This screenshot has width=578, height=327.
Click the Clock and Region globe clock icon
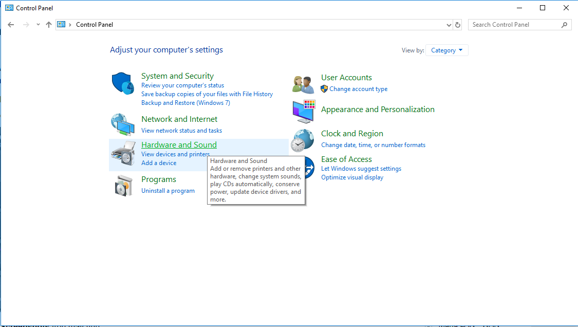pos(303,139)
